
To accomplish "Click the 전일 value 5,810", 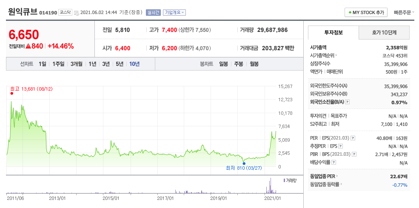I will 123,30.
